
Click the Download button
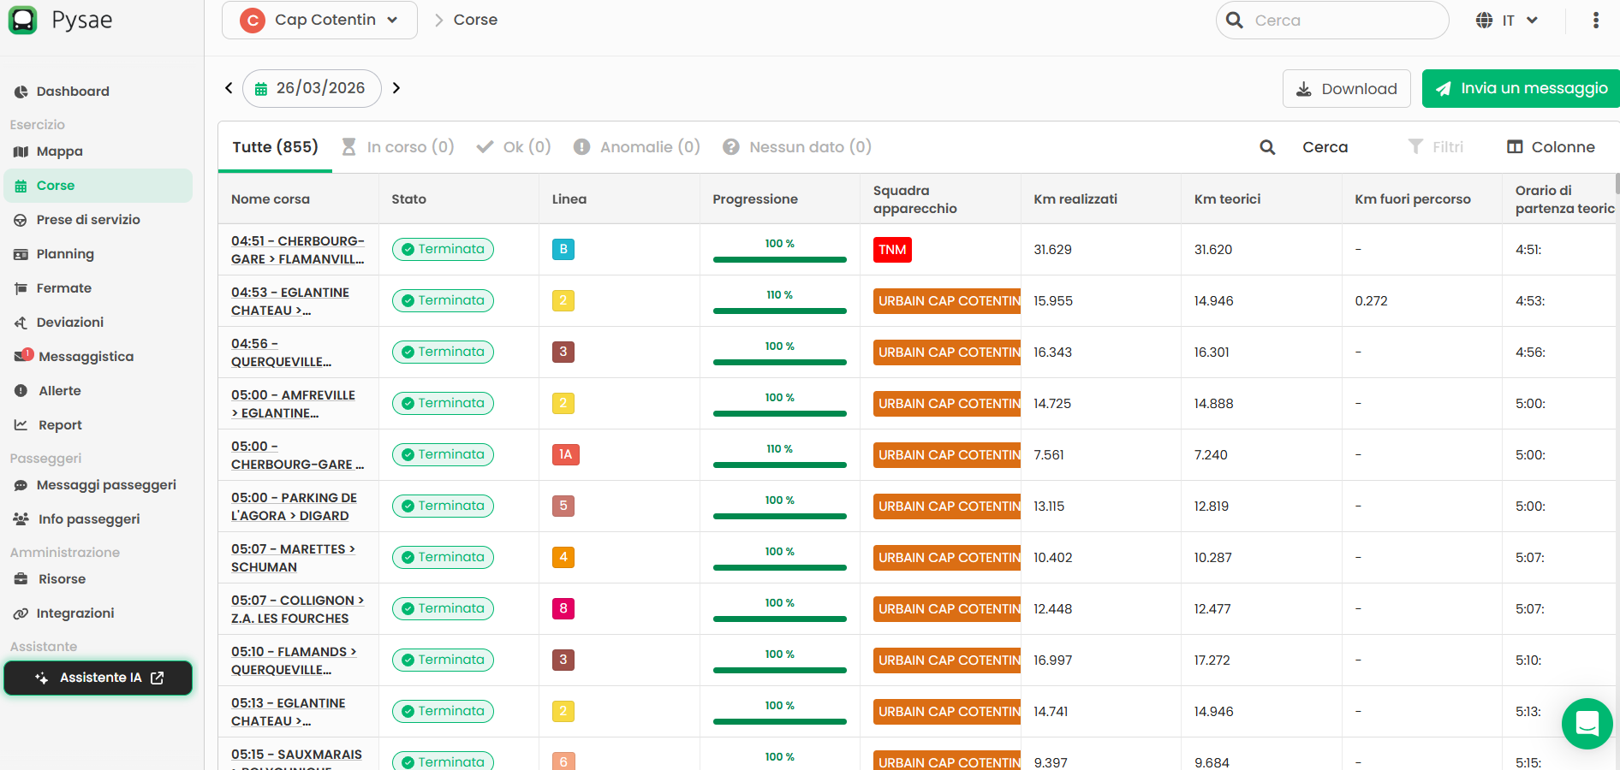[1346, 89]
